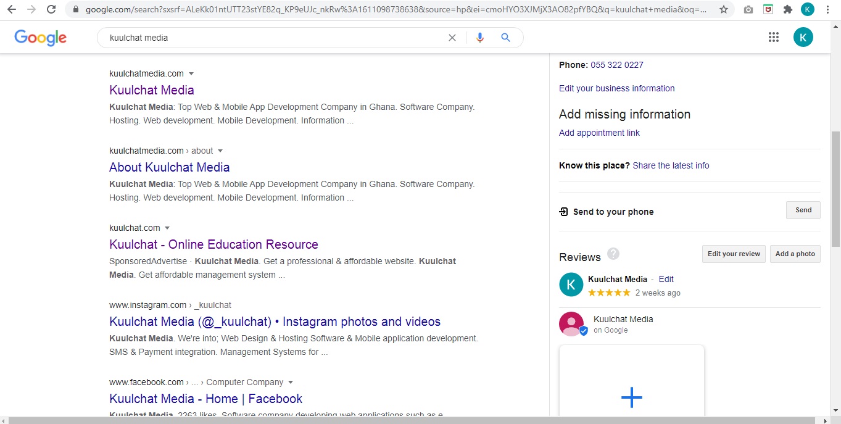The image size is (841, 424).
Task: Click the Kuulchat Media verified profile picture
Action: pyautogui.click(x=572, y=324)
